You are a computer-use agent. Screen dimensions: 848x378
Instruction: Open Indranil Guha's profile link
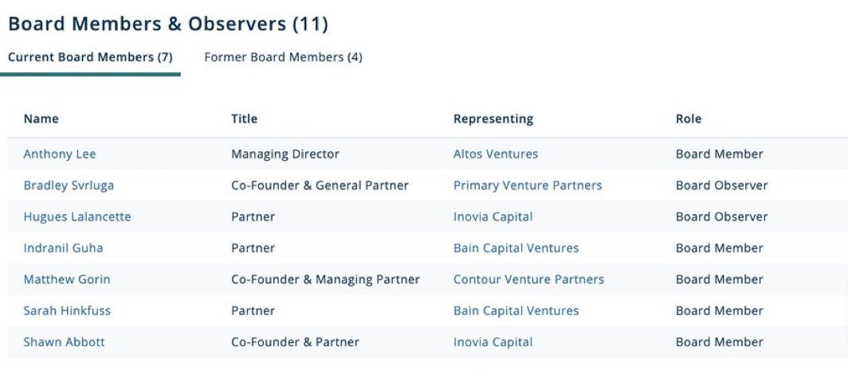63,248
